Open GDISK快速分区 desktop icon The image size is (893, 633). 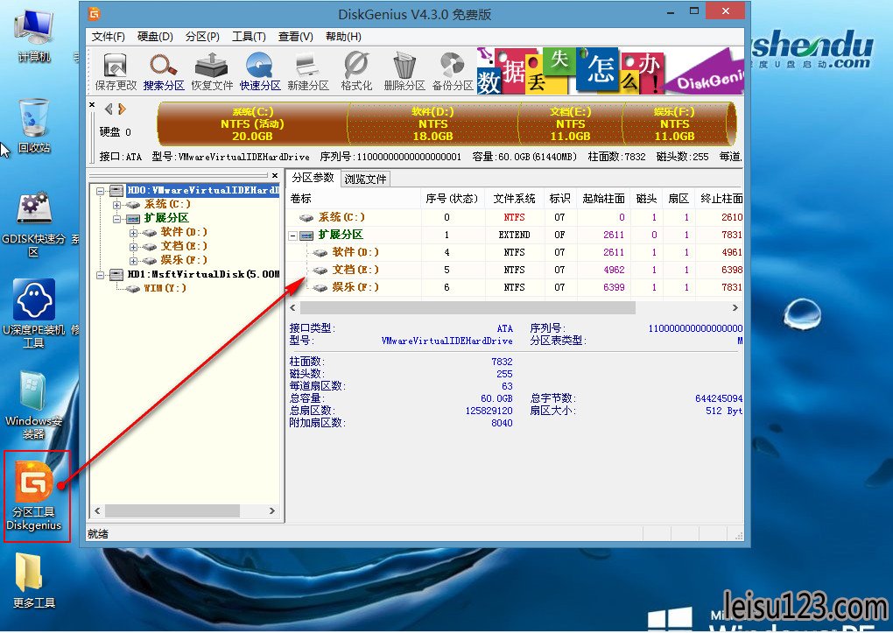33,224
